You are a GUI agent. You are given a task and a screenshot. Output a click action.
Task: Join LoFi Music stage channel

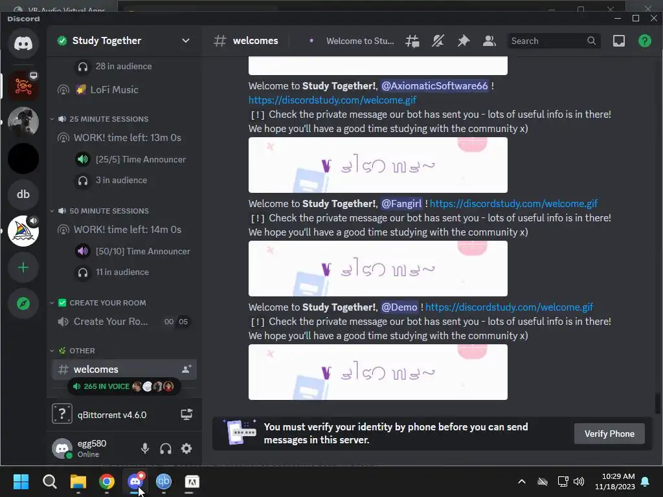[124, 89]
